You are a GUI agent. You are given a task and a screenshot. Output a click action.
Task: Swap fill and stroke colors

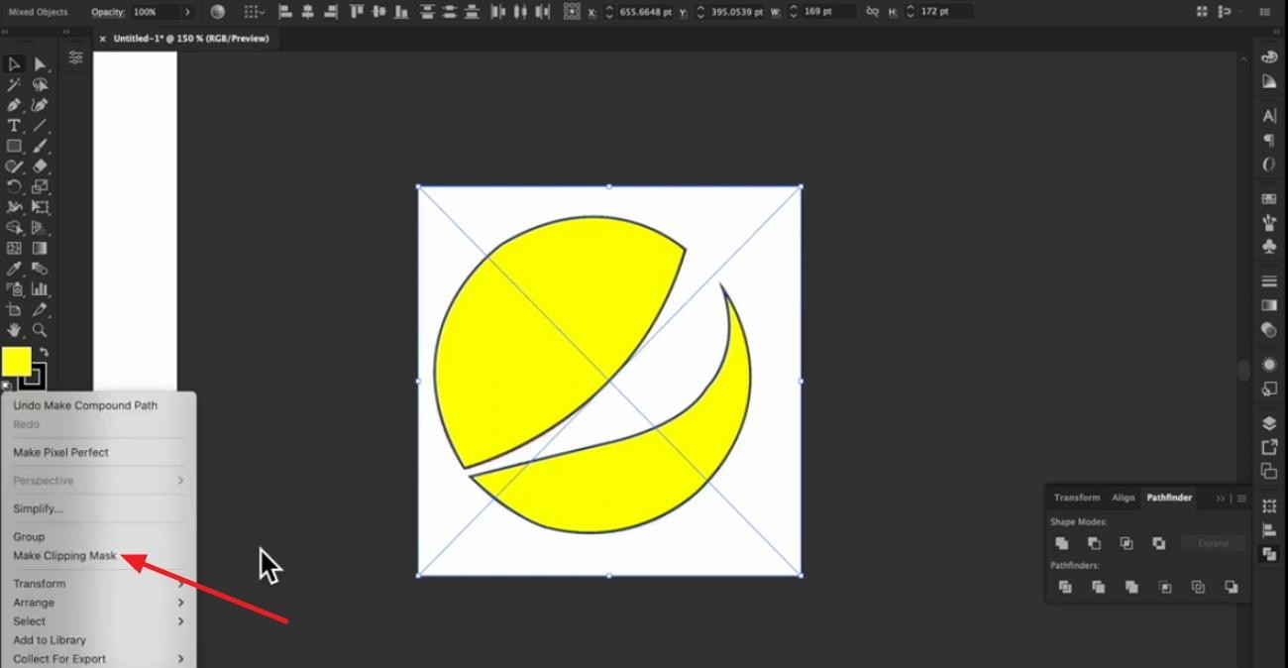[x=44, y=353]
